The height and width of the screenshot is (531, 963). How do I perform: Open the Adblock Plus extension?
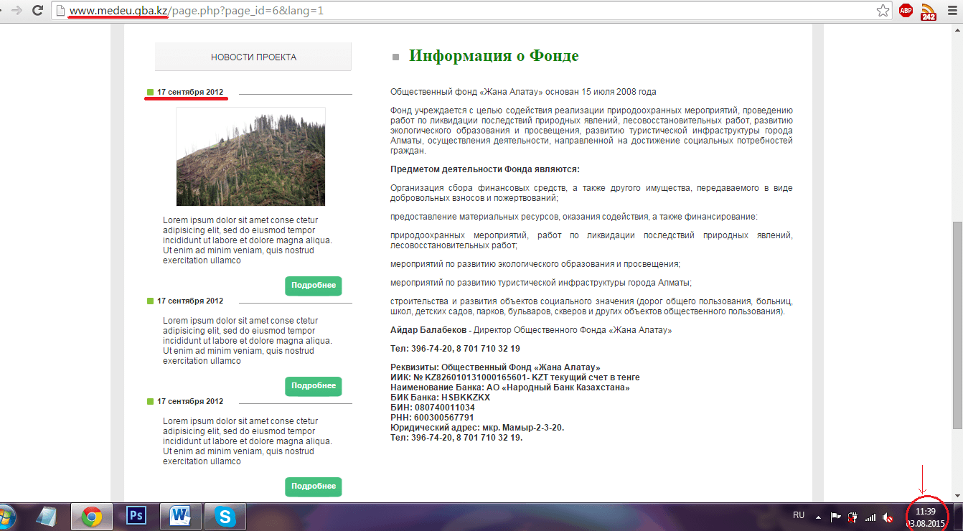(906, 11)
